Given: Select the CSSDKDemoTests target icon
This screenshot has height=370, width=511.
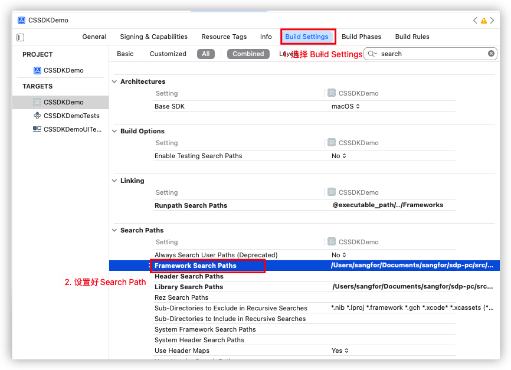Looking at the screenshot, I should [x=37, y=116].
